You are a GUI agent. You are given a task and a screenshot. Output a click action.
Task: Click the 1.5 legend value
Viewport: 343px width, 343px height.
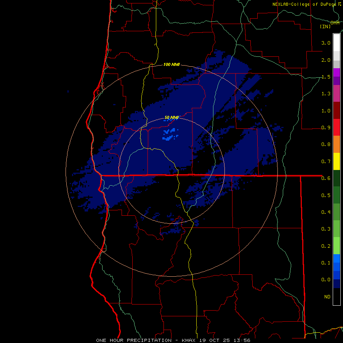click(x=326, y=77)
